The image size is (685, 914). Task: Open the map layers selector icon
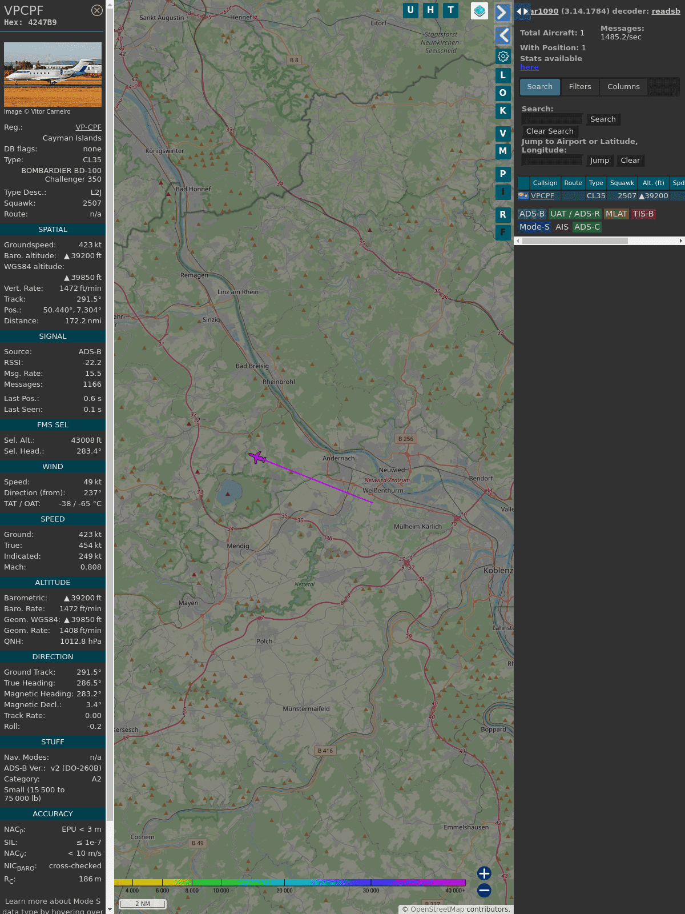pos(479,11)
